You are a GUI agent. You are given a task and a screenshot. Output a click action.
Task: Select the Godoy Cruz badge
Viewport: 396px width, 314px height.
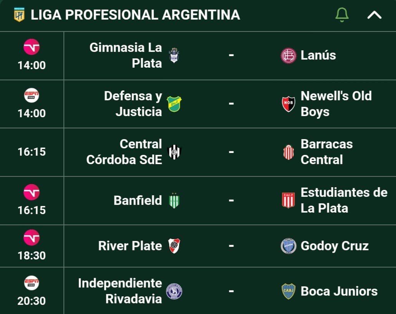(x=288, y=246)
